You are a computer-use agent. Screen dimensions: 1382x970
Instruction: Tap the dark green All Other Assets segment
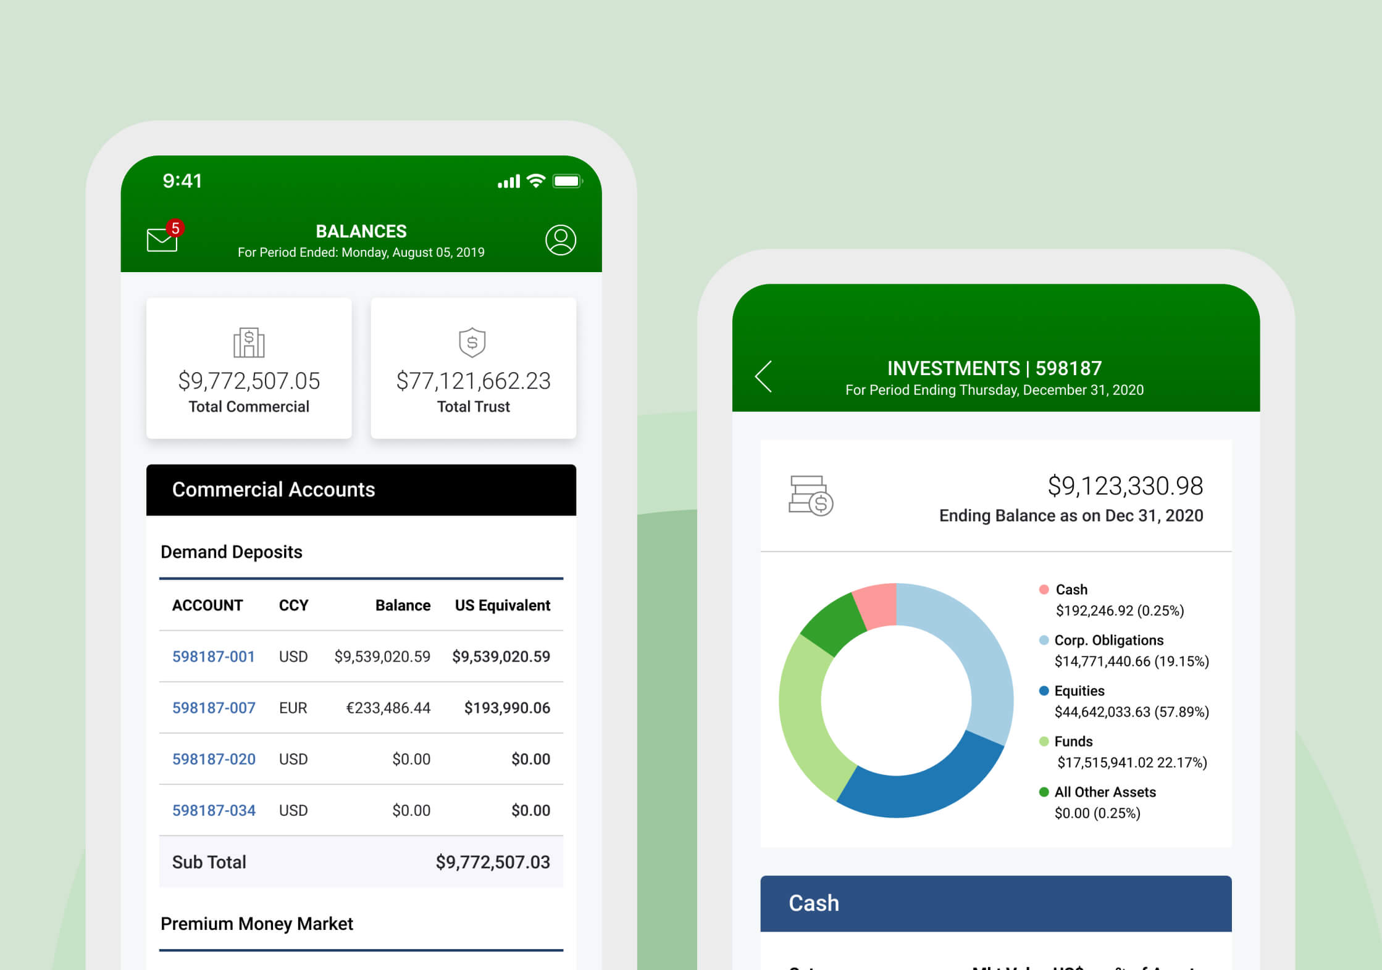835,625
